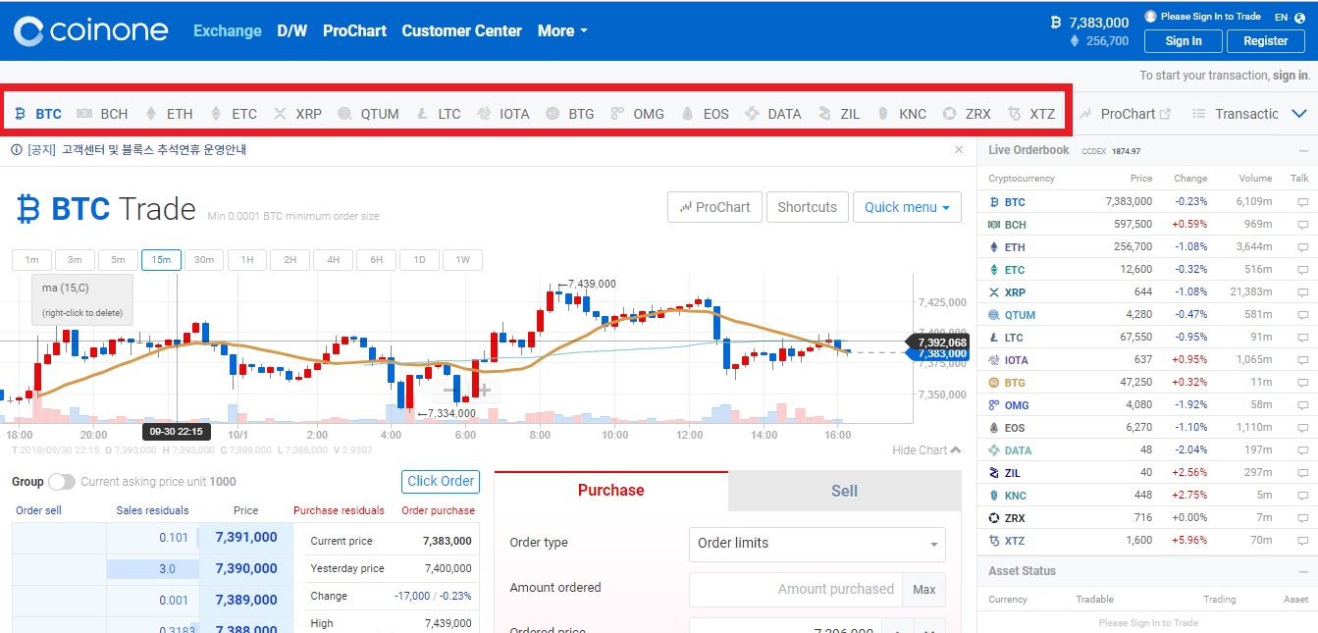Open the EOS row talk chat icon

[1303, 428]
